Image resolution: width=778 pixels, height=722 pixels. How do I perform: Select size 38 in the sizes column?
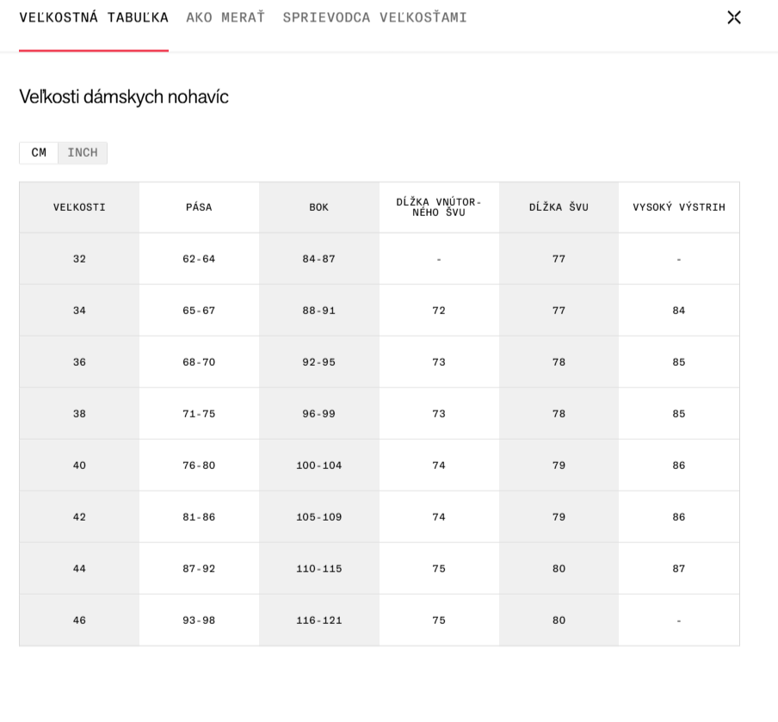tap(79, 414)
